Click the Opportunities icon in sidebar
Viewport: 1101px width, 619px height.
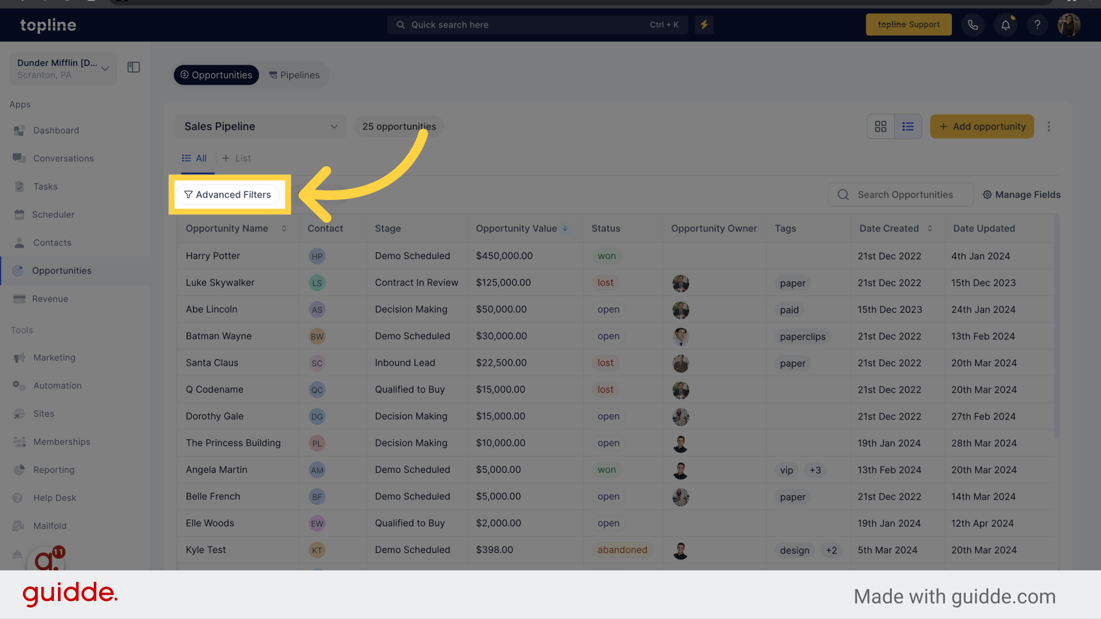pos(21,271)
